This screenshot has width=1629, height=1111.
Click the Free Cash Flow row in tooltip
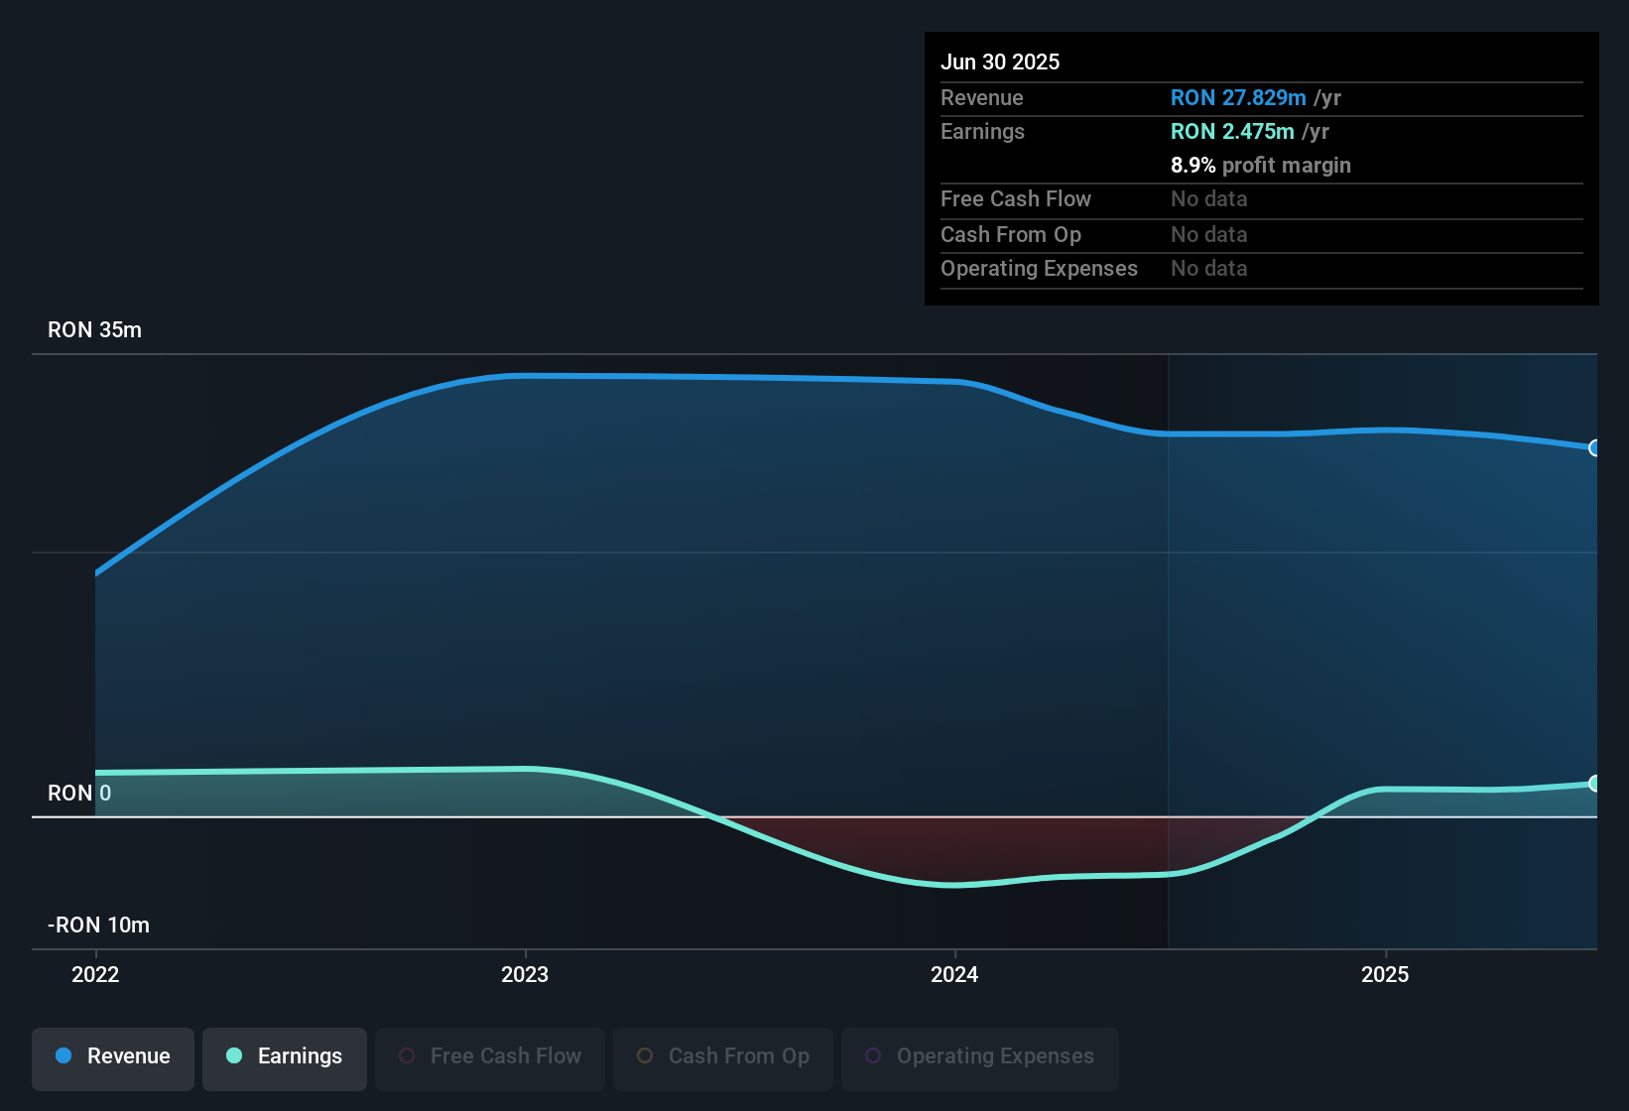pyautogui.click(x=1262, y=199)
